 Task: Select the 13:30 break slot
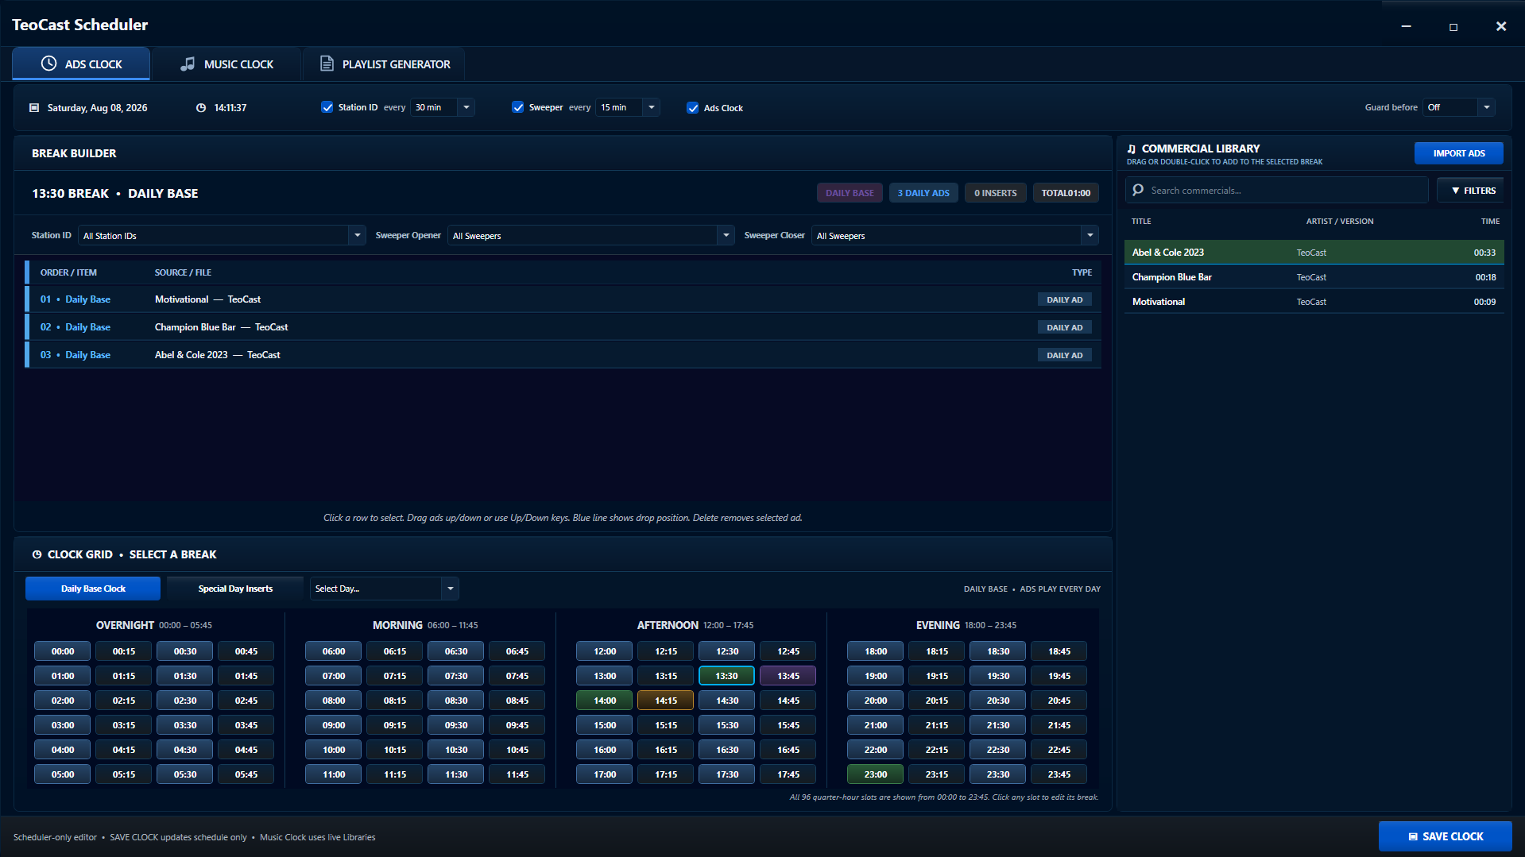pos(726,676)
